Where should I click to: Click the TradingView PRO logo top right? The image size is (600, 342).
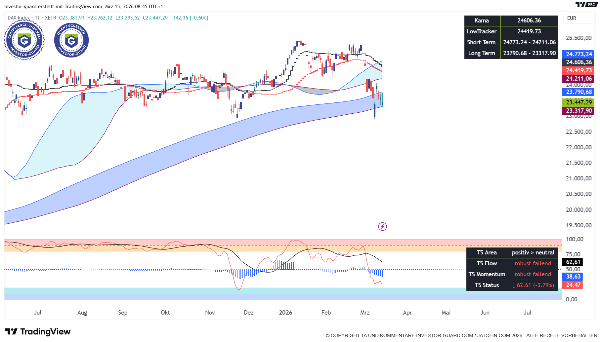click(586, 4)
